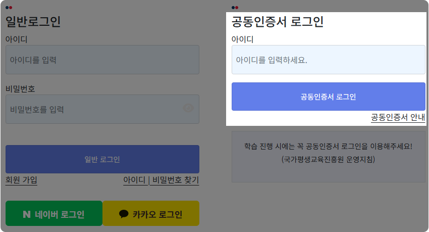Open the 비밀번호 찾기 link

tap(175, 180)
